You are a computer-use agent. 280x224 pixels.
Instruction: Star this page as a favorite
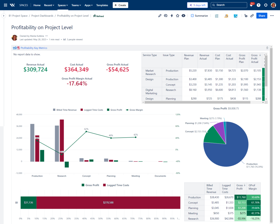point(177,16)
